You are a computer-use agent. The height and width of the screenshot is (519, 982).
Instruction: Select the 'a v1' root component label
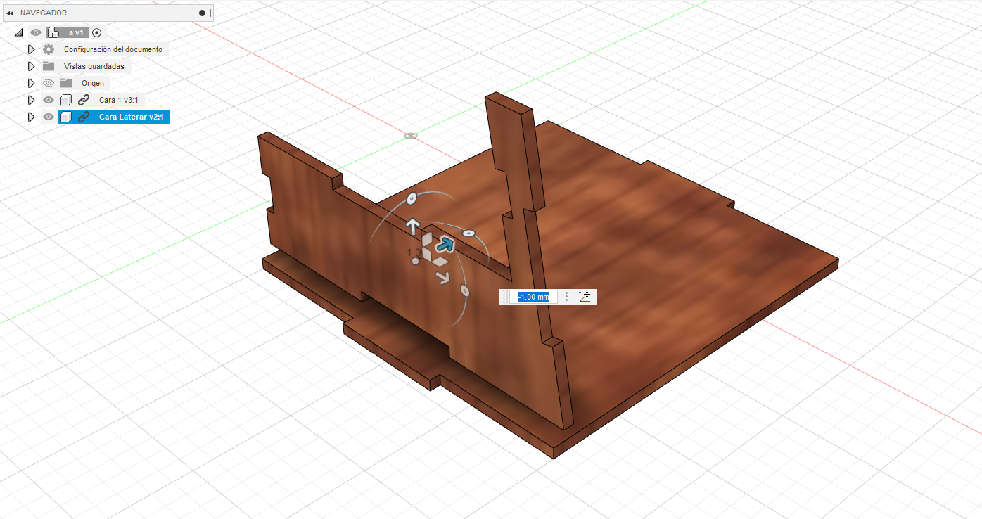click(x=75, y=32)
